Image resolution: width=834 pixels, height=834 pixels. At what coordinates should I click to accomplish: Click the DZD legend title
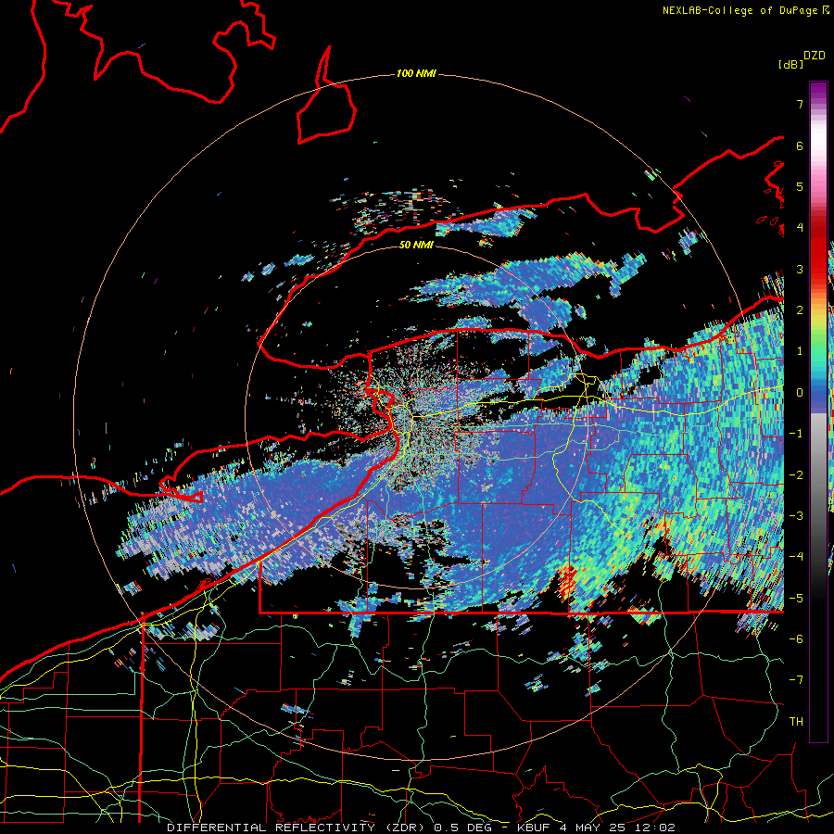click(x=815, y=56)
